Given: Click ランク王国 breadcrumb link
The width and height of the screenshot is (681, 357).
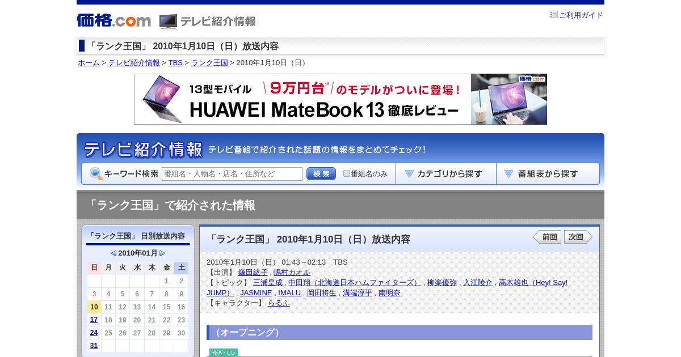Looking at the screenshot, I should (x=209, y=63).
